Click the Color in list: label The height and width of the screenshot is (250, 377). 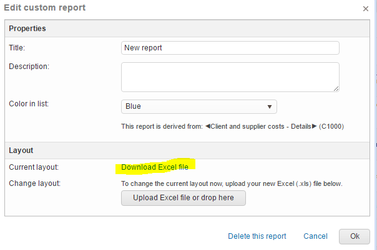(x=29, y=103)
